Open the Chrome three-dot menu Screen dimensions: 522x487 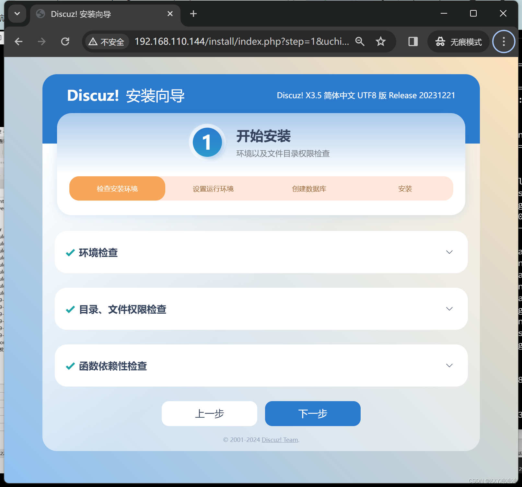click(x=504, y=41)
